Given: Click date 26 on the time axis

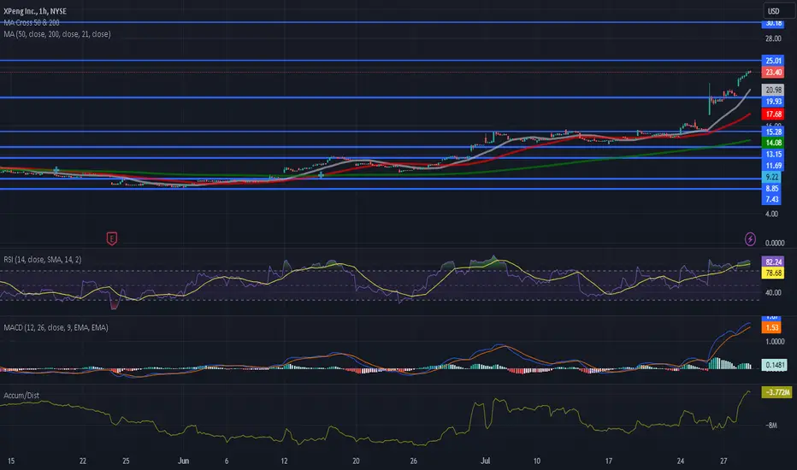Looking at the screenshot, I should pyautogui.click(x=414, y=461).
